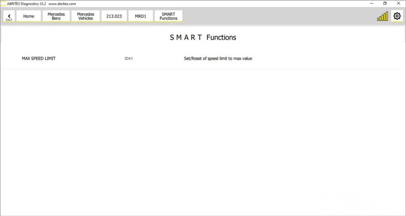Click the ABRITES app icon in title bar
Viewport: 406px width, 216px height.
tap(3, 3)
